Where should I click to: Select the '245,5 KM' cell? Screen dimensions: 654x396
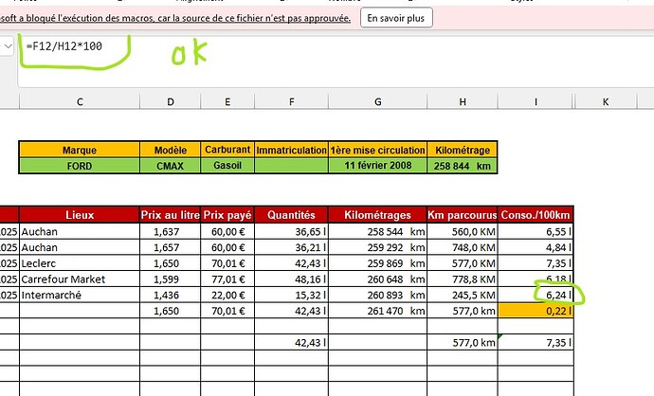pos(463,296)
